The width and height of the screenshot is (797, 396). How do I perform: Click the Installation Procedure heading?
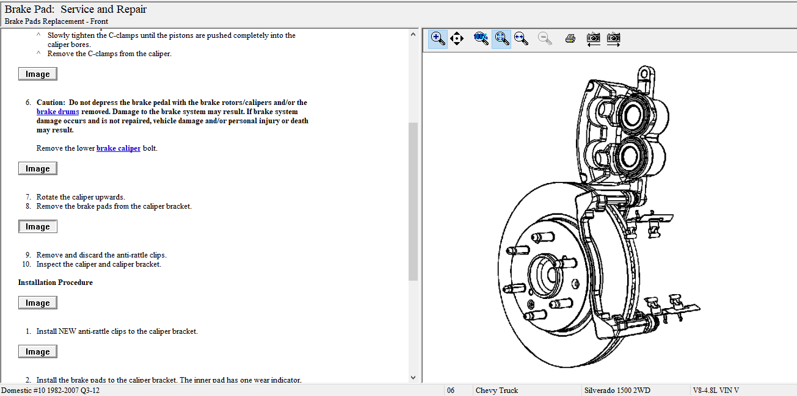(x=56, y=283)
